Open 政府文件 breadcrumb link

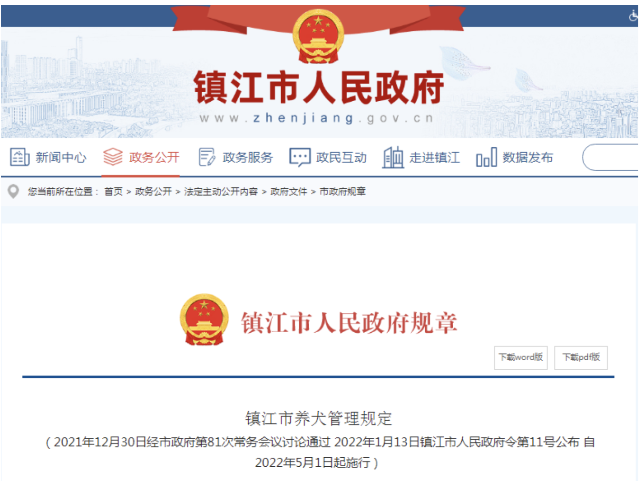click(x=289, y=192)
